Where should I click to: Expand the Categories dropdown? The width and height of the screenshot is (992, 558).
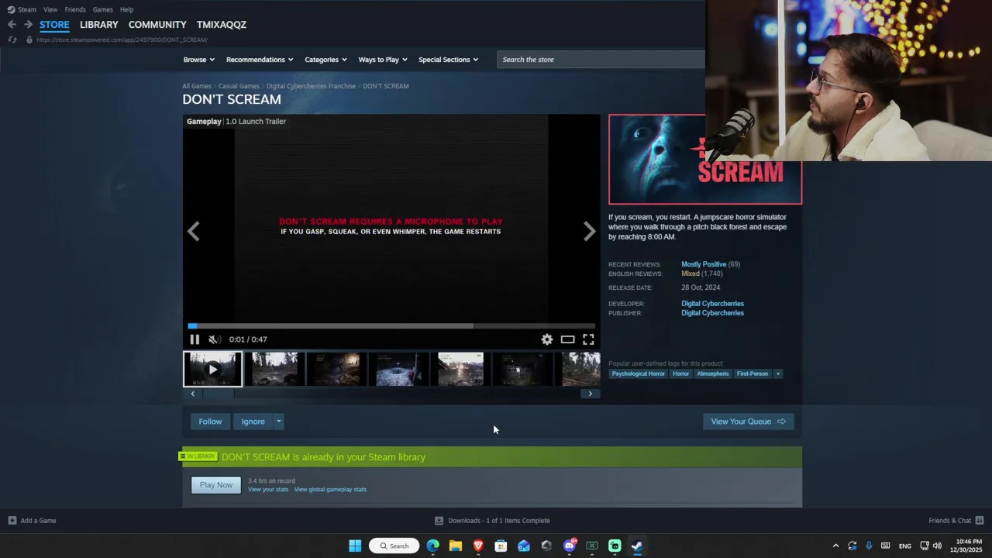pyautogui.click(x=325, y=60)
